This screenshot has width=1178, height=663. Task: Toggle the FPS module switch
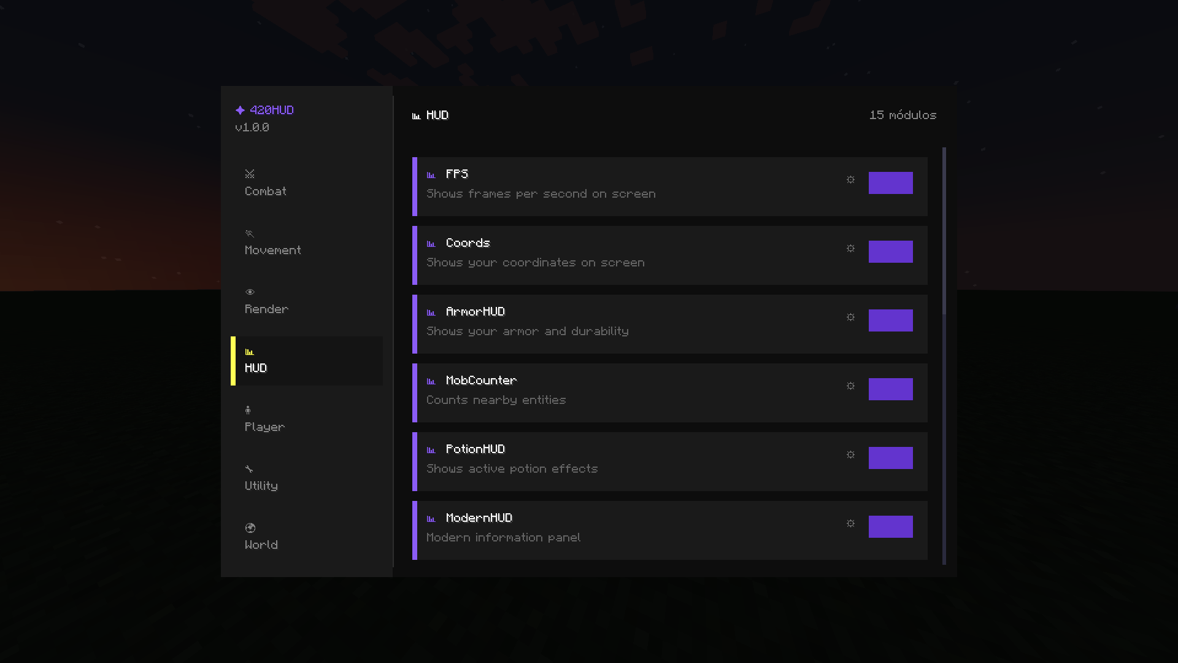click(x=890, y=183)
